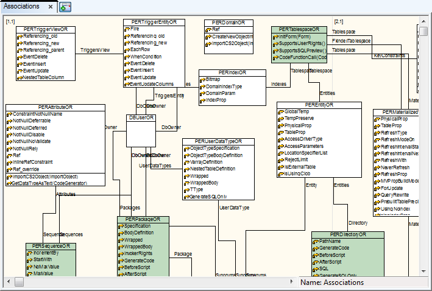This screenshot has height=291, width=432.
Task: Click the icon beside WhenCondition attribute
Action: [127, 57]
